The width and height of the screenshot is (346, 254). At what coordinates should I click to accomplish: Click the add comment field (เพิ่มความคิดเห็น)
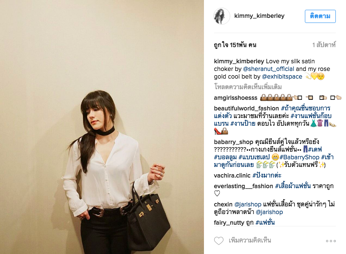point(250,240)
